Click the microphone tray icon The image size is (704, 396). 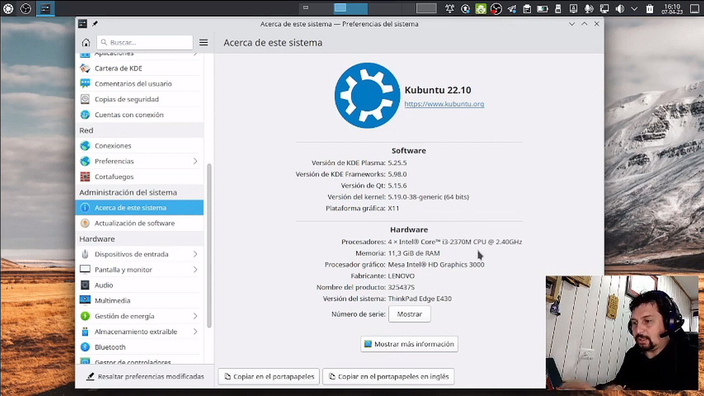click(589, 8)
